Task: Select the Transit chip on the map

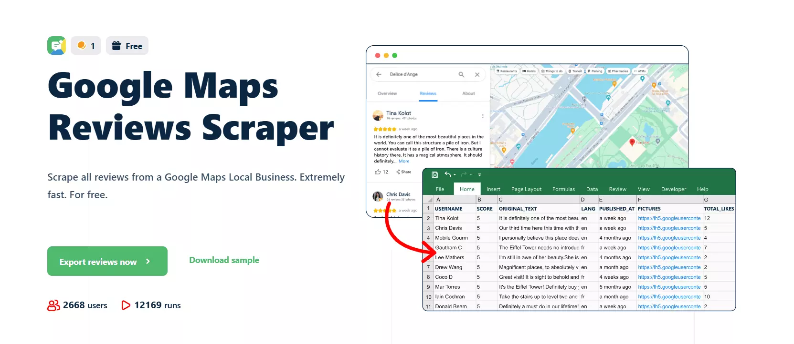Action: click(575, 71)
